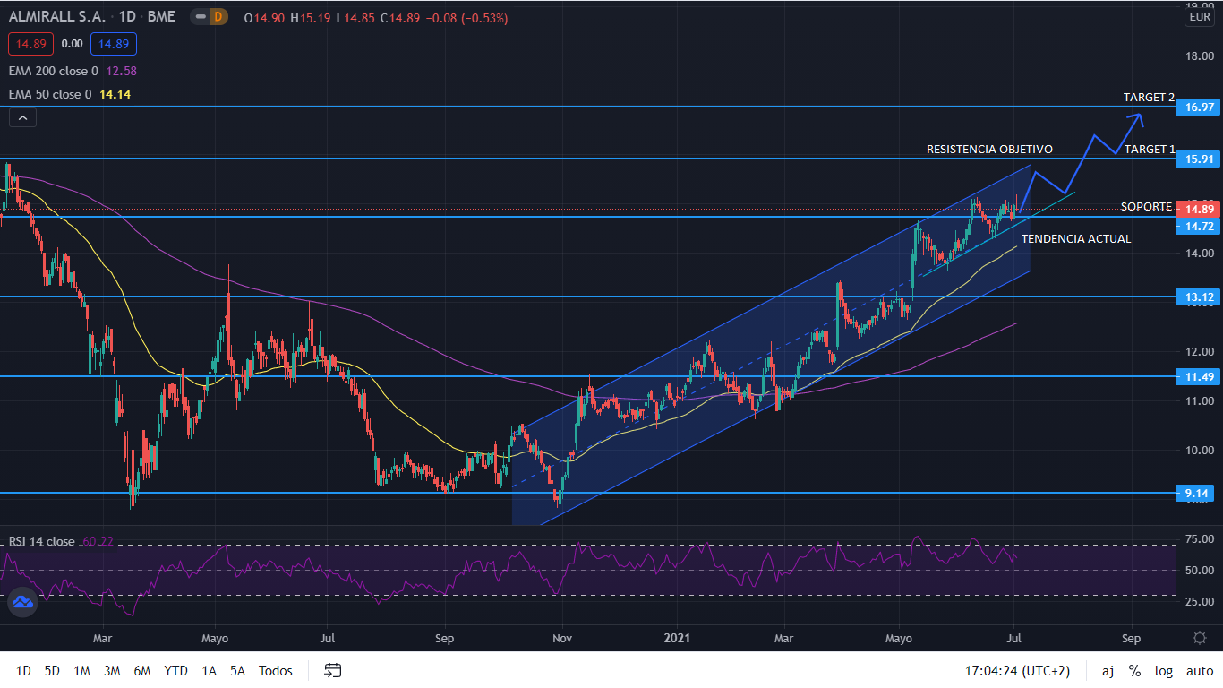Click the TradingView cloud logo icon

click(22, 603)
